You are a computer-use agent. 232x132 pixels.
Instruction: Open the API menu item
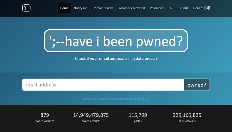click(x=172, y=8)
